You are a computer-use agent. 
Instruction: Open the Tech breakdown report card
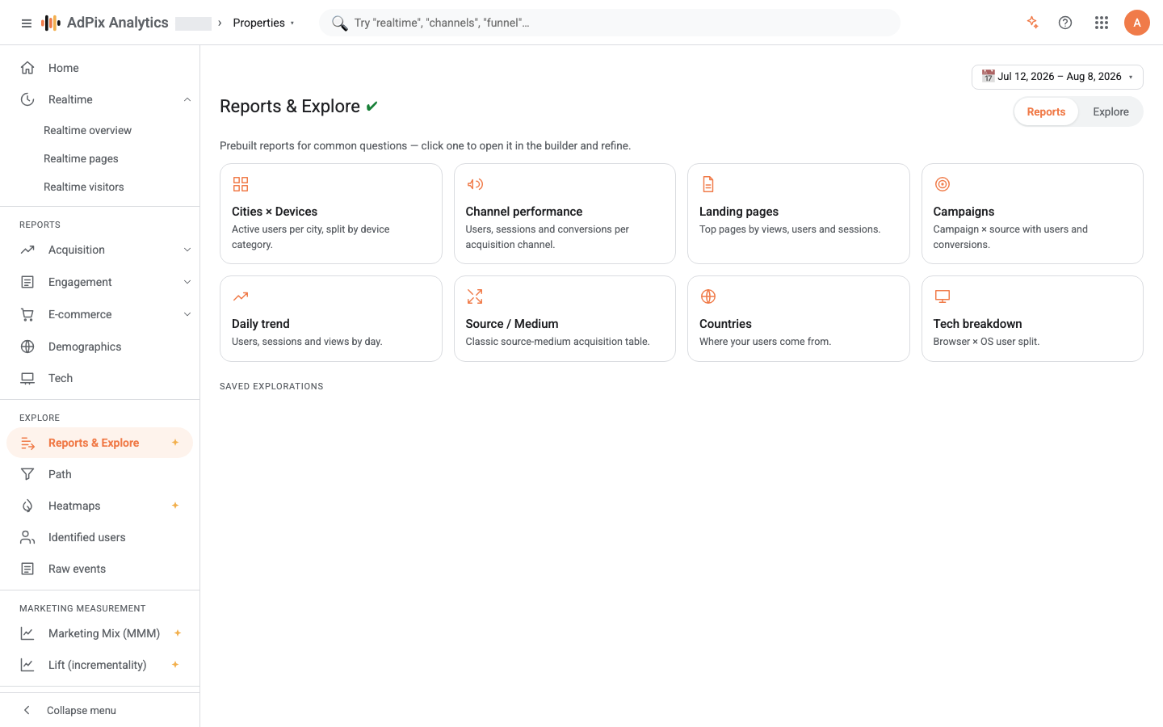point(1032,318)
